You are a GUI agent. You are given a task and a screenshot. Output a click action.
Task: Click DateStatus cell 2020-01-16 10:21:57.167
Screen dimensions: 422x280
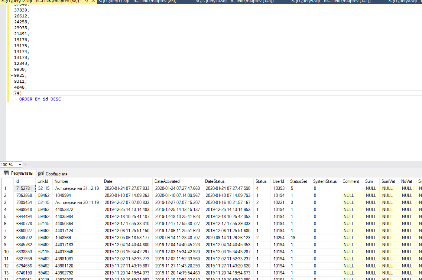(x=228, y=202)
